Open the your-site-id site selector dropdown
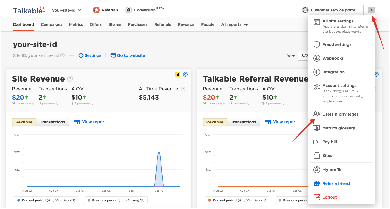Screen dimensions: 390x209 67,10
